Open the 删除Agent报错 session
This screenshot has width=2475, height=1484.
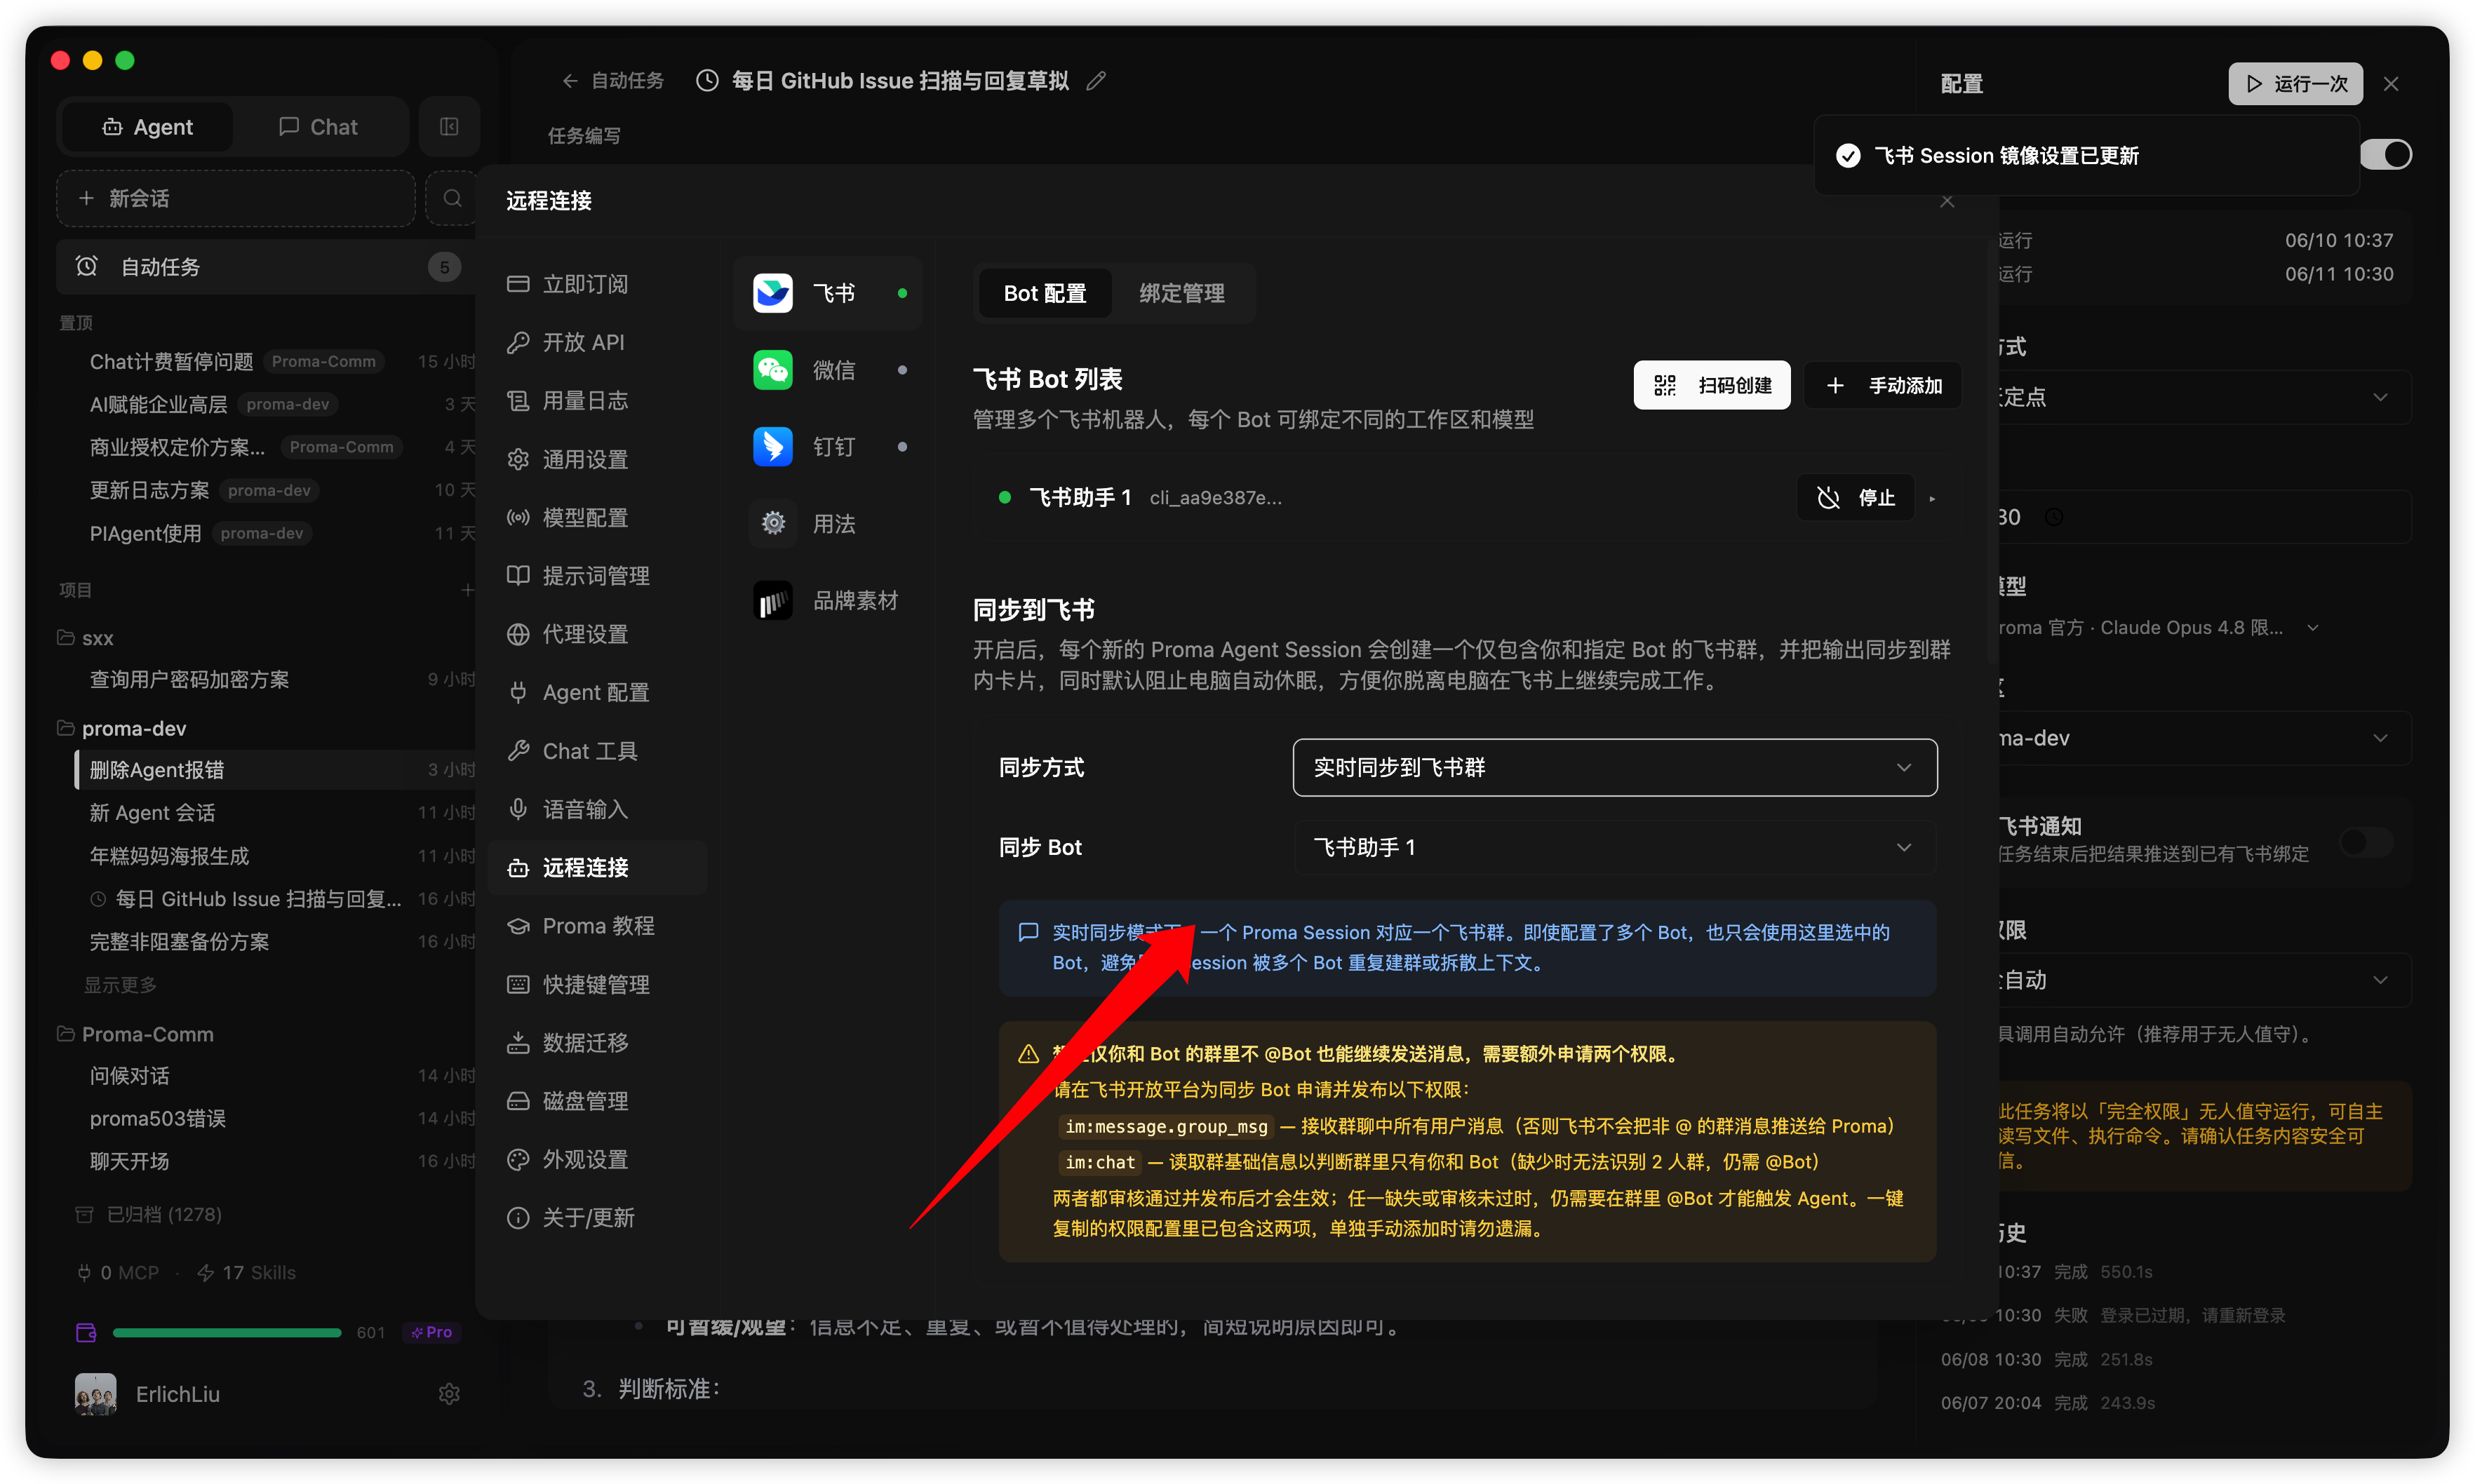[x=275, y=770]
